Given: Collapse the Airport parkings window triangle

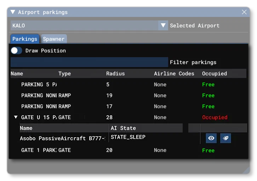Looking at the screenshot, I should coord(13,12).
